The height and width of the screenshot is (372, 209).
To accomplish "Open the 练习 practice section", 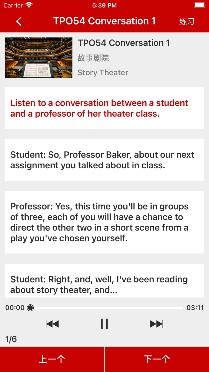I will 187,22.
